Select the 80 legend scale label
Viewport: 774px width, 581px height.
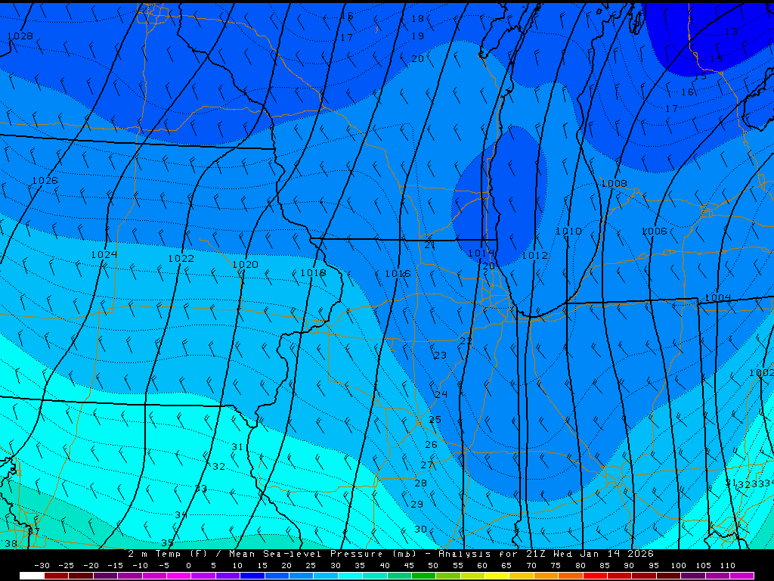point(580,566)
